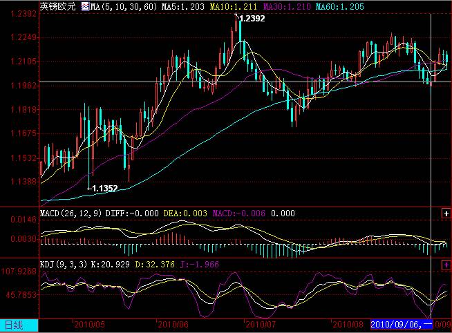Click the 45.7853 KDJ axis label
This screenshot has height=333, width=452.
pyautogui.click(x=21, y=295)
